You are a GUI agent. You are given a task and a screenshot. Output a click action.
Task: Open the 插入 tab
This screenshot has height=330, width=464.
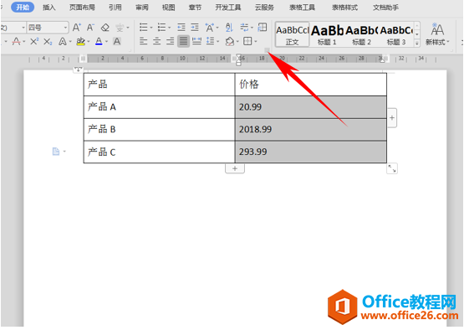point(48,8)
